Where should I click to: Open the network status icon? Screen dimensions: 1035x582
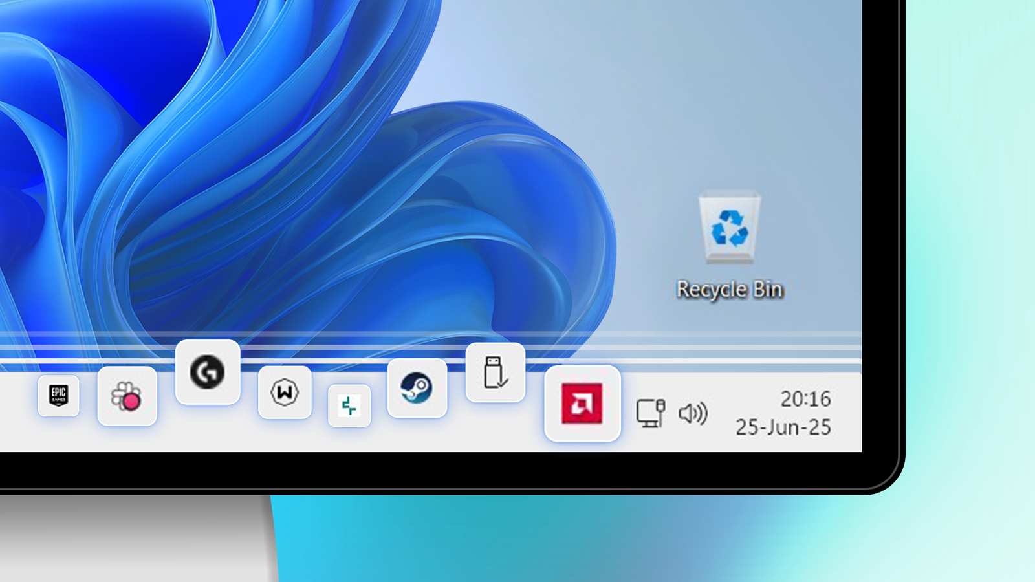(650, 413)
